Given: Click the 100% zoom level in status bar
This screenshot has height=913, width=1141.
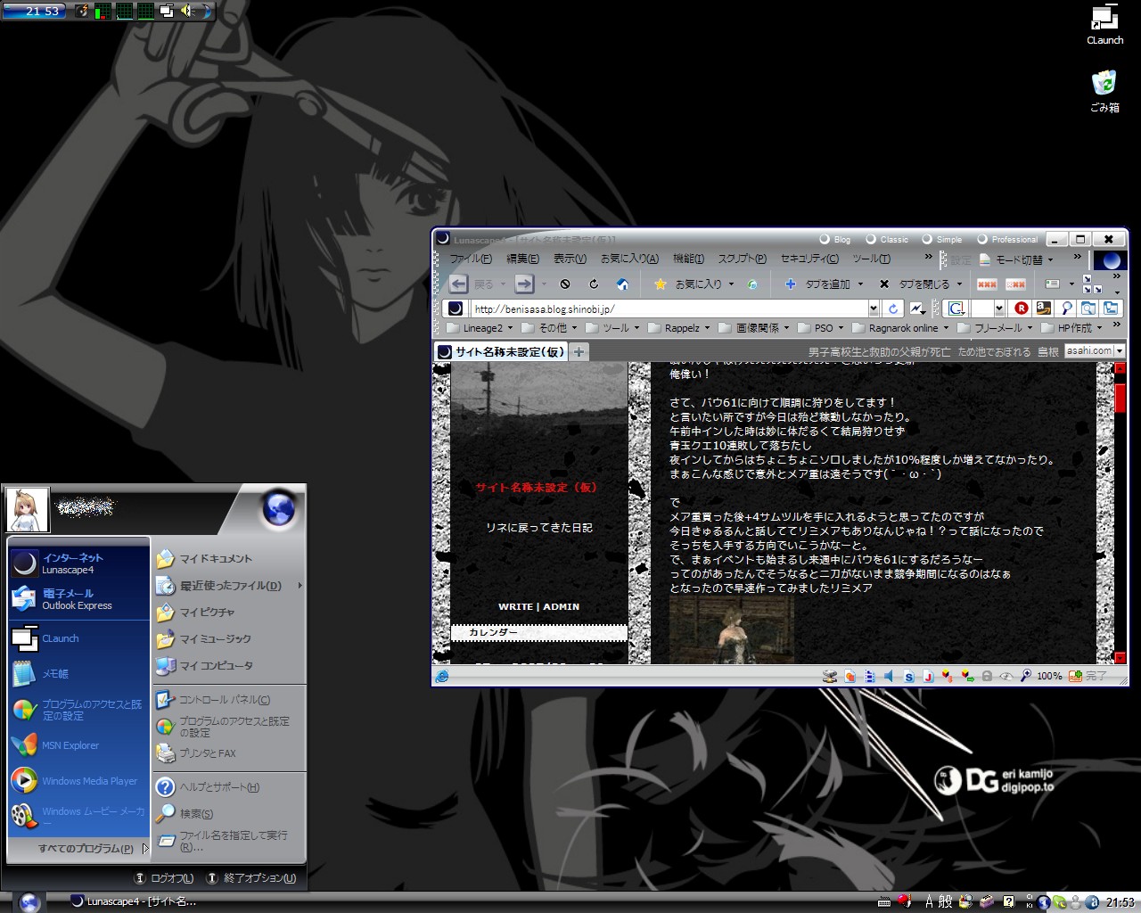Looking at the screenshot, I should click(1049, 677).
